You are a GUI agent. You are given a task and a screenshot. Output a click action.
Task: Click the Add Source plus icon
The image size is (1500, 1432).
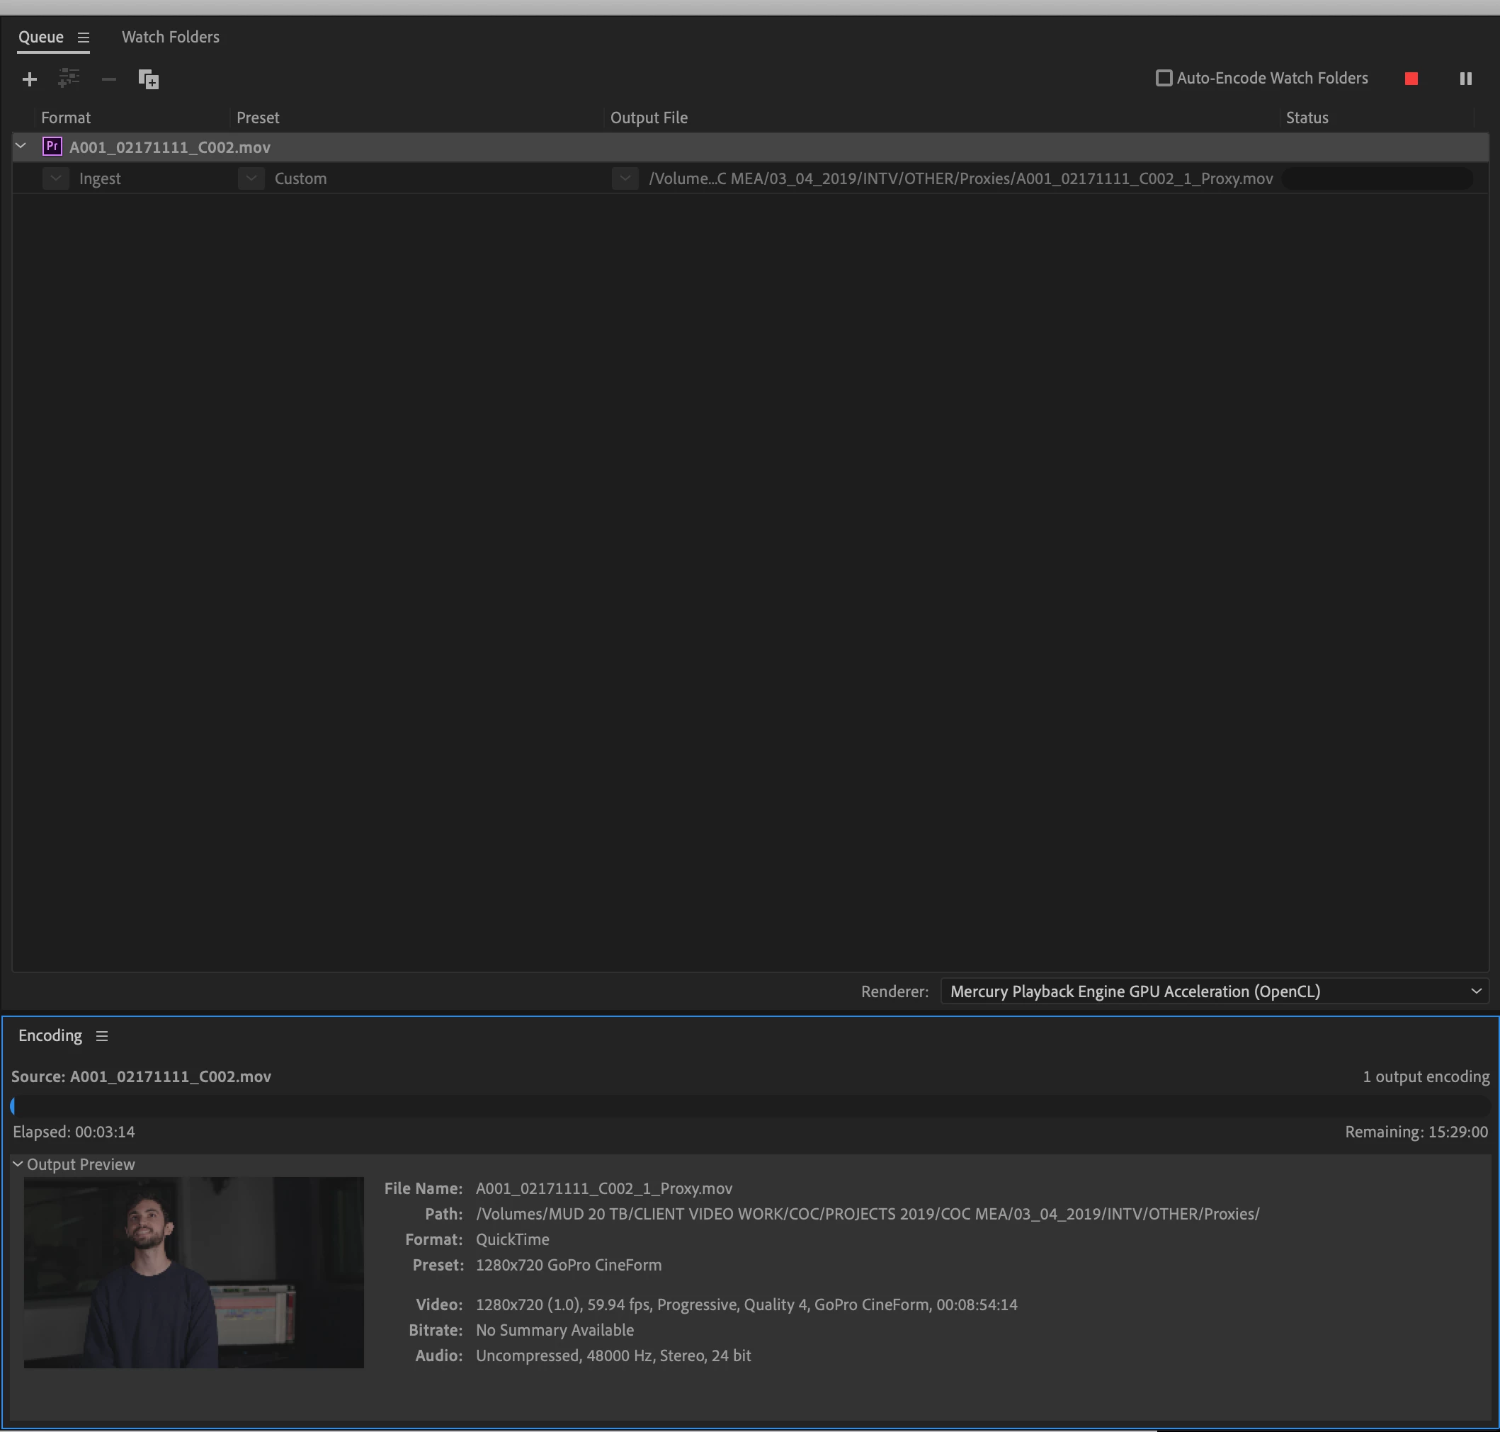[x=30, y=79]
